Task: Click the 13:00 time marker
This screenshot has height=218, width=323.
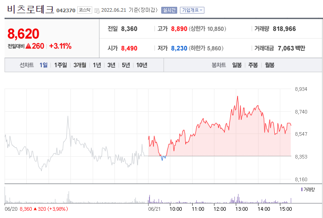Action: click(241, 209)
